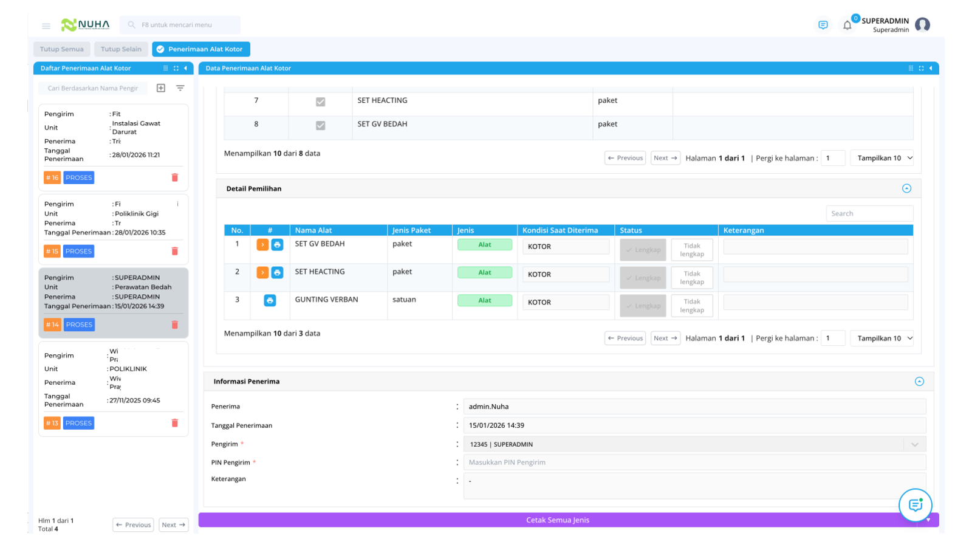The image size is (972, 547).
Task: Set SET HEACTING status Tidak lengkap
Action: click(692, 278)
